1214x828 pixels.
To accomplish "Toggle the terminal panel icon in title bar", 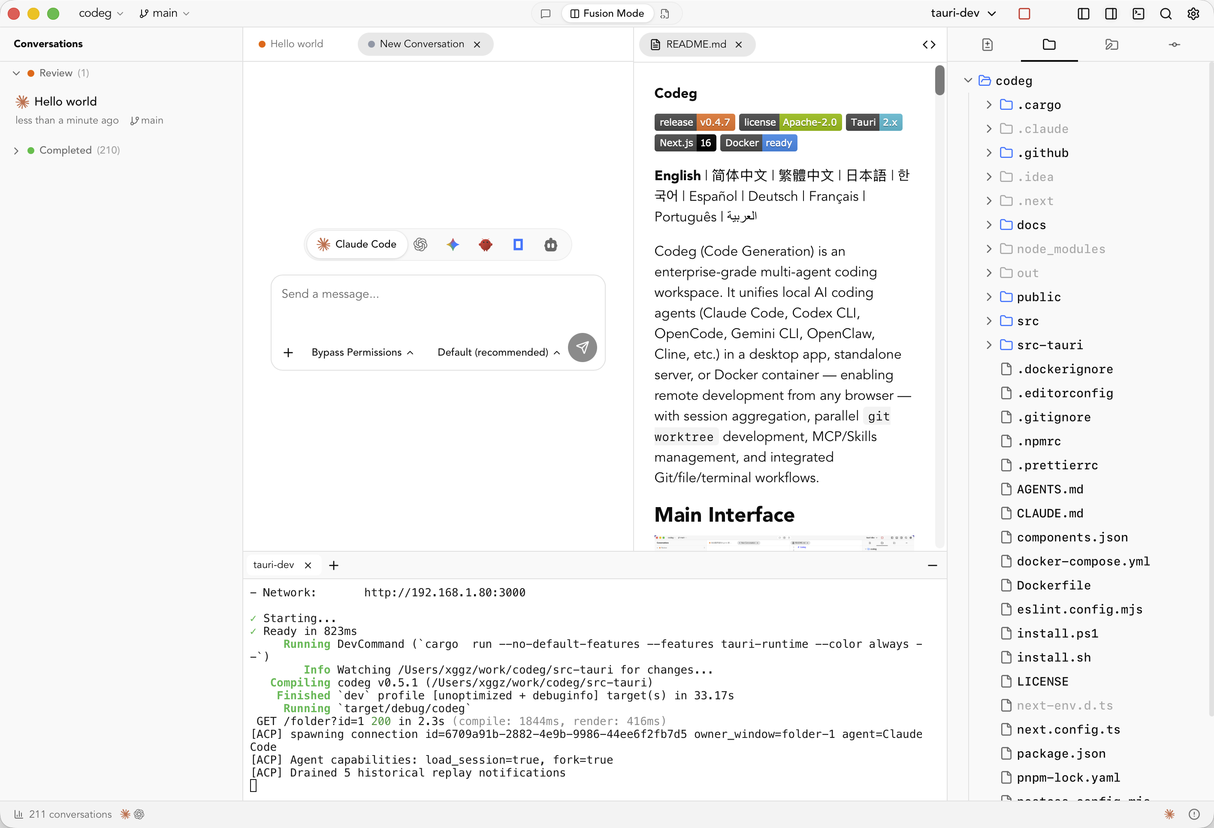I will click(1138, 14).
